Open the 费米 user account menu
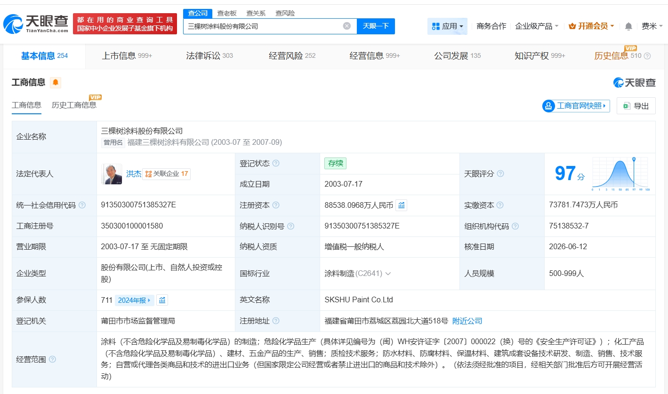This screenshot has width=668, height=394. tap(652, 26)
